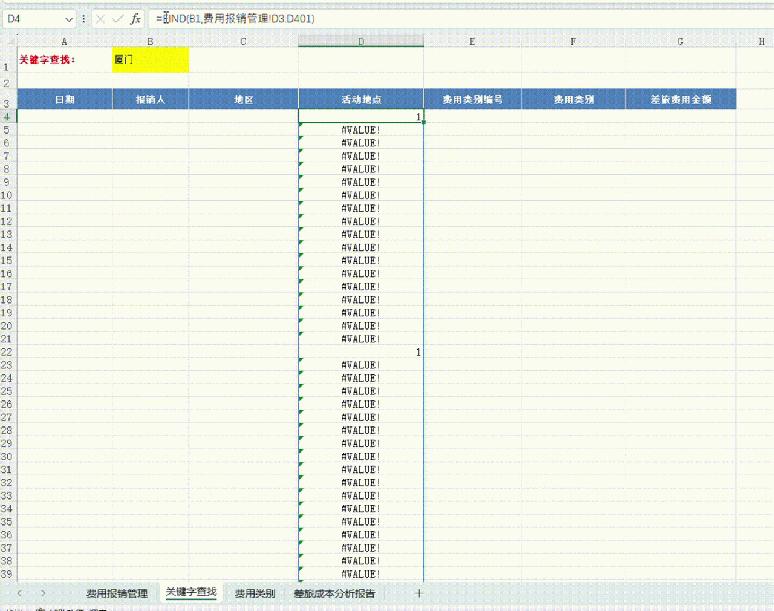The height and width of the screenshot is (611, 774).
Task: Switch to the 费用报销管理 sheet tab
Action: [x=117, y=593]
